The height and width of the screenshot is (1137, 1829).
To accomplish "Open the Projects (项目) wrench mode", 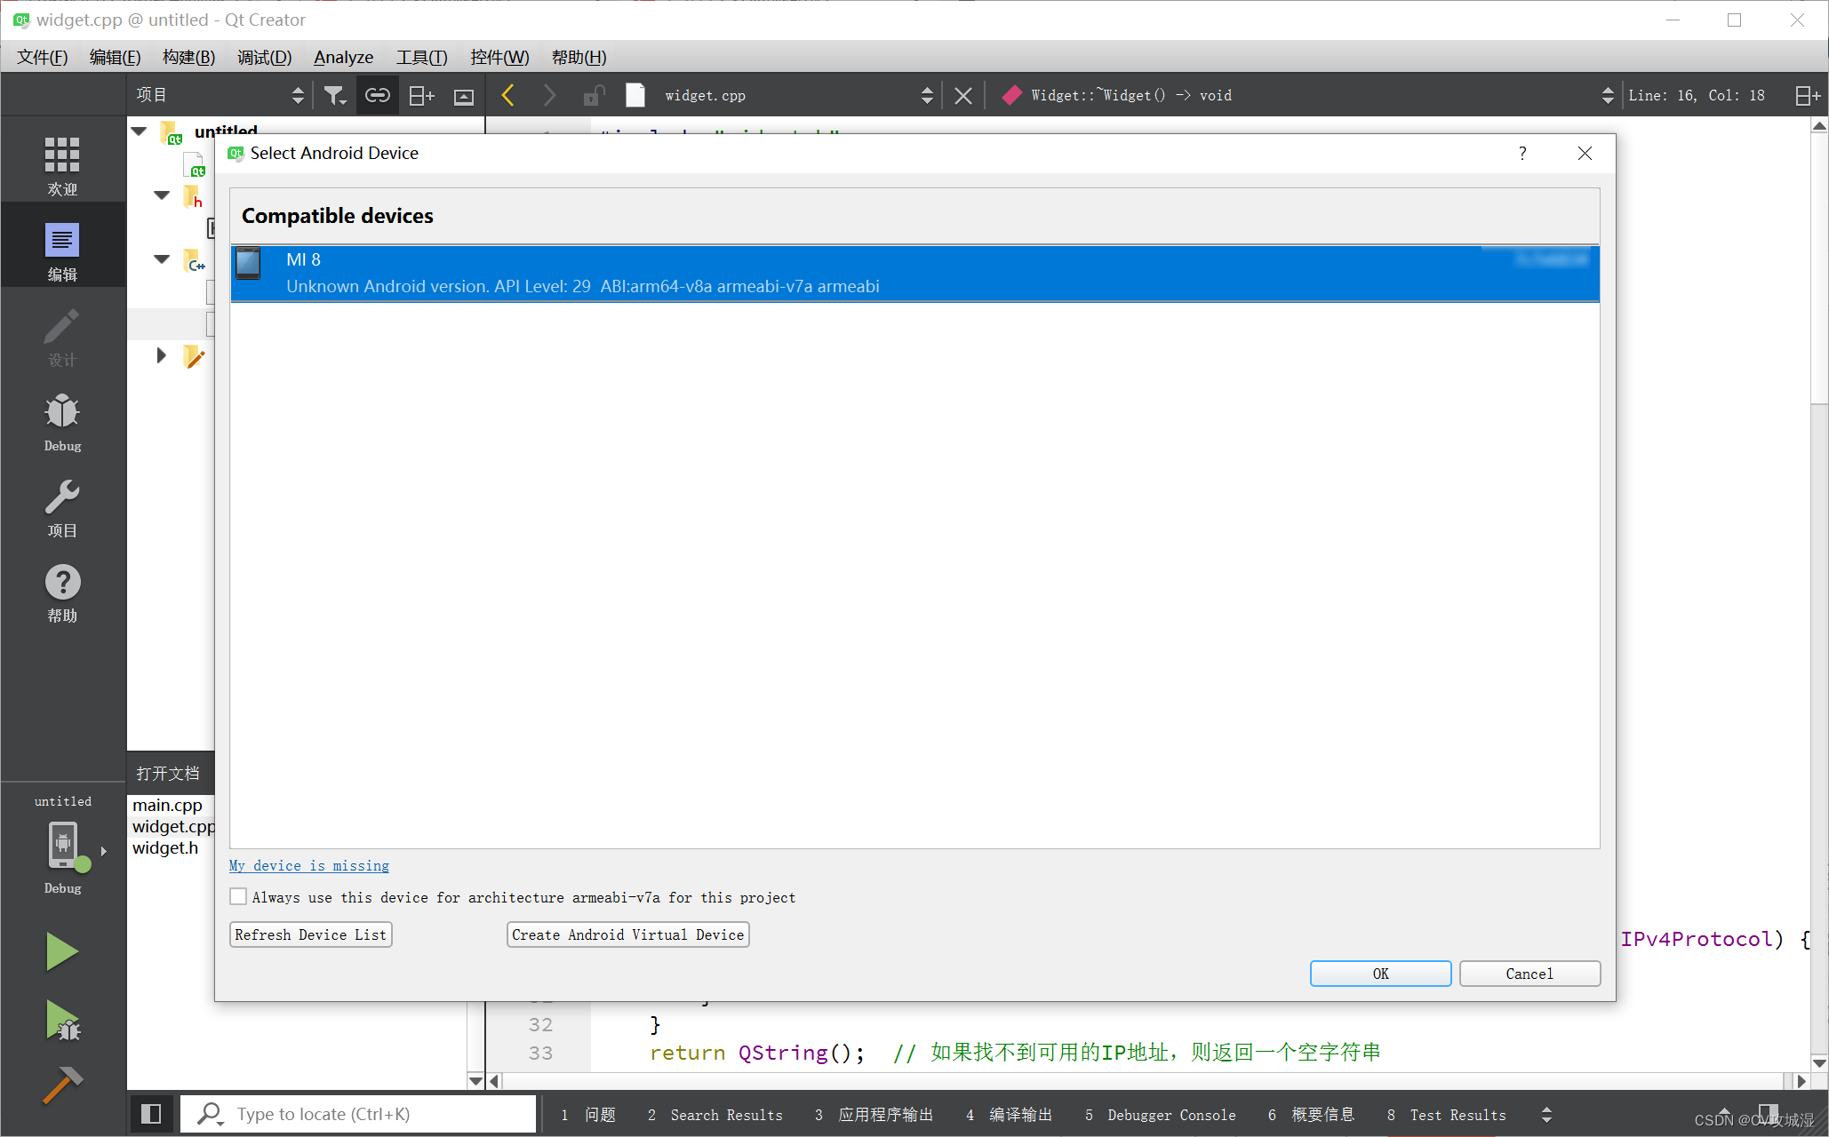I will pyautogui.click(x=62, y=507).
